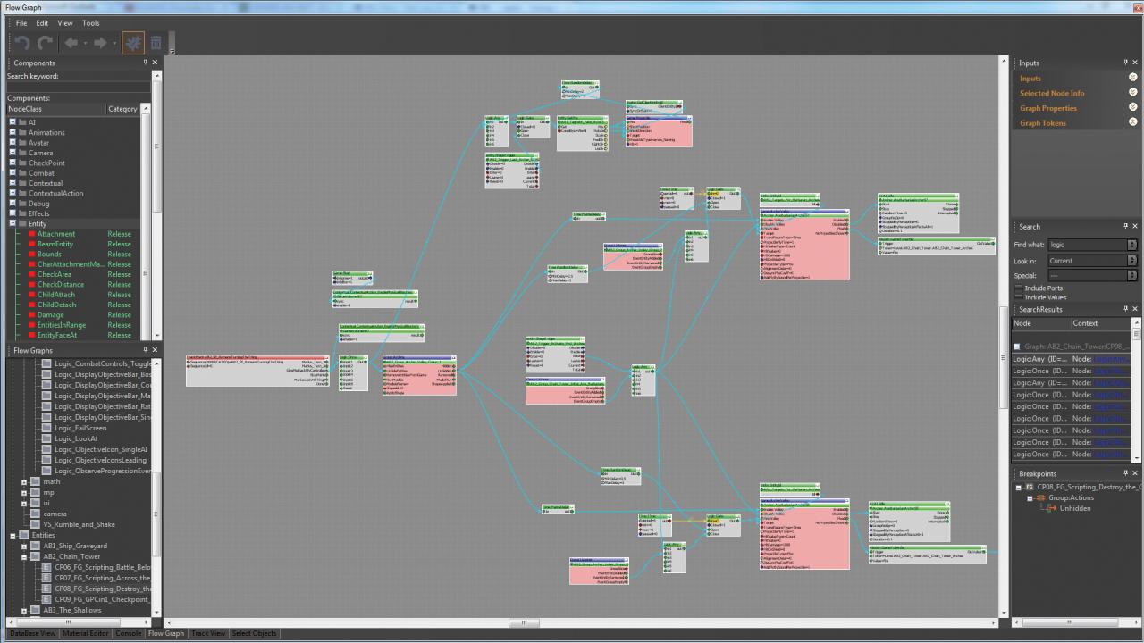Collapse the AB2_Chain_Tower node
1144x643 pixels.
coord(24,556)
